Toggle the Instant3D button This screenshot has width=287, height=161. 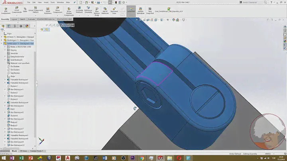[131, 11]
